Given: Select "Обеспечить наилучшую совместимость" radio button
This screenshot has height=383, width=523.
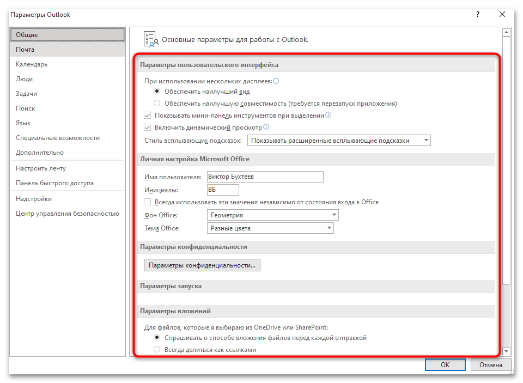Looking at the screenshot, I should [x=157, y=104].
